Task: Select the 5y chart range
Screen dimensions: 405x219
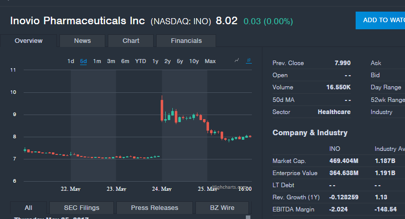Action: click(x=180, y=62)
